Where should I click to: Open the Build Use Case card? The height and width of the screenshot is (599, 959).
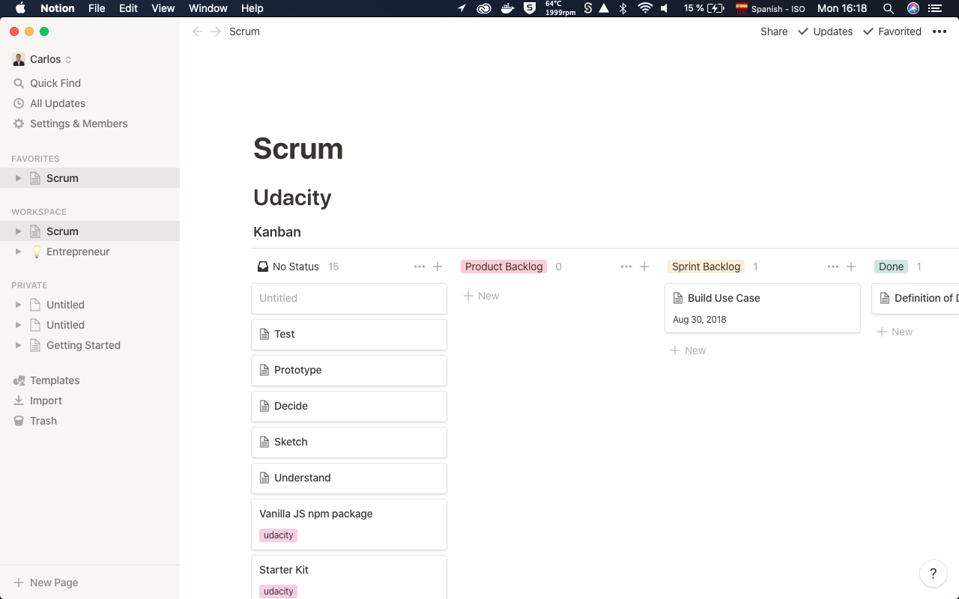click(763, 308)
